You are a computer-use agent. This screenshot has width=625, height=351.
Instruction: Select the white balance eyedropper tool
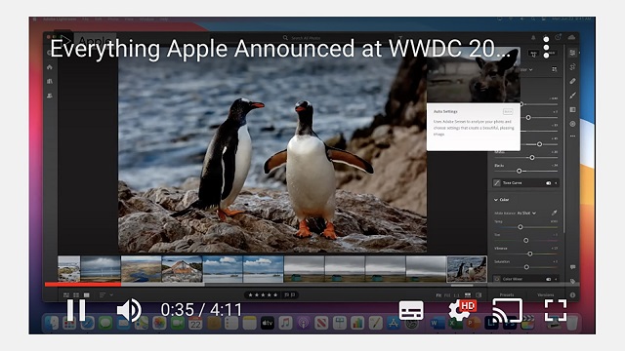[x=554, y=213]
